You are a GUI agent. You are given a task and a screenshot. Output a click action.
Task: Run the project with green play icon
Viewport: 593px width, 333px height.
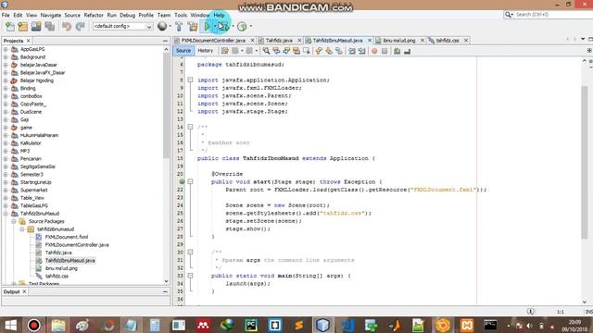207,27
